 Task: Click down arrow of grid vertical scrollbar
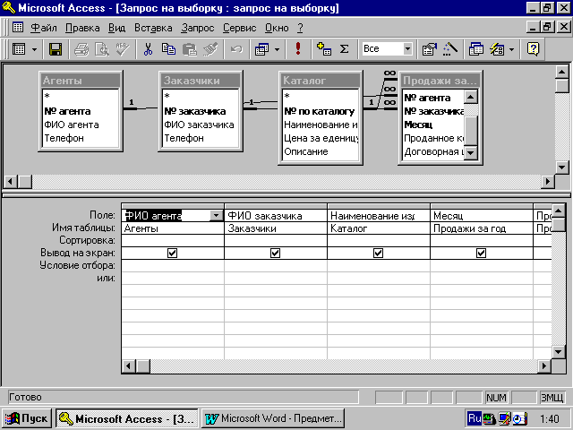click(x=559, y=352)
